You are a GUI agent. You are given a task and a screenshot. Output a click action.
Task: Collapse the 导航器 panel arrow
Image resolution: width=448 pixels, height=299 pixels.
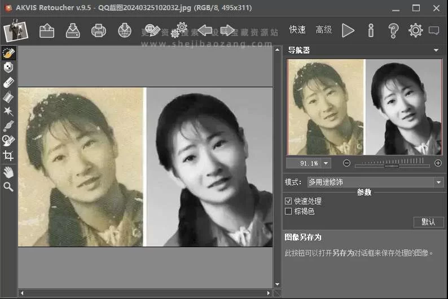click(436, 50)
